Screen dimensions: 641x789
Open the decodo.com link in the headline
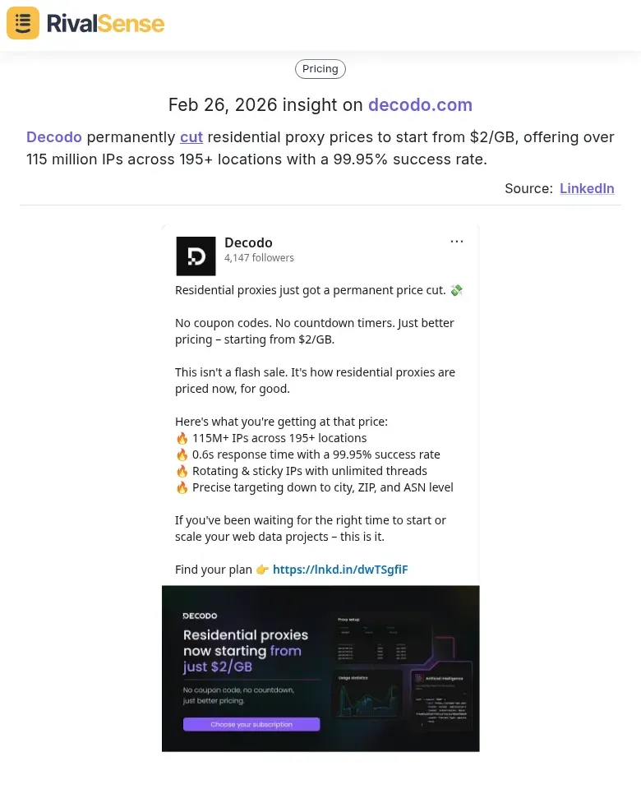(x=420, y=105)
